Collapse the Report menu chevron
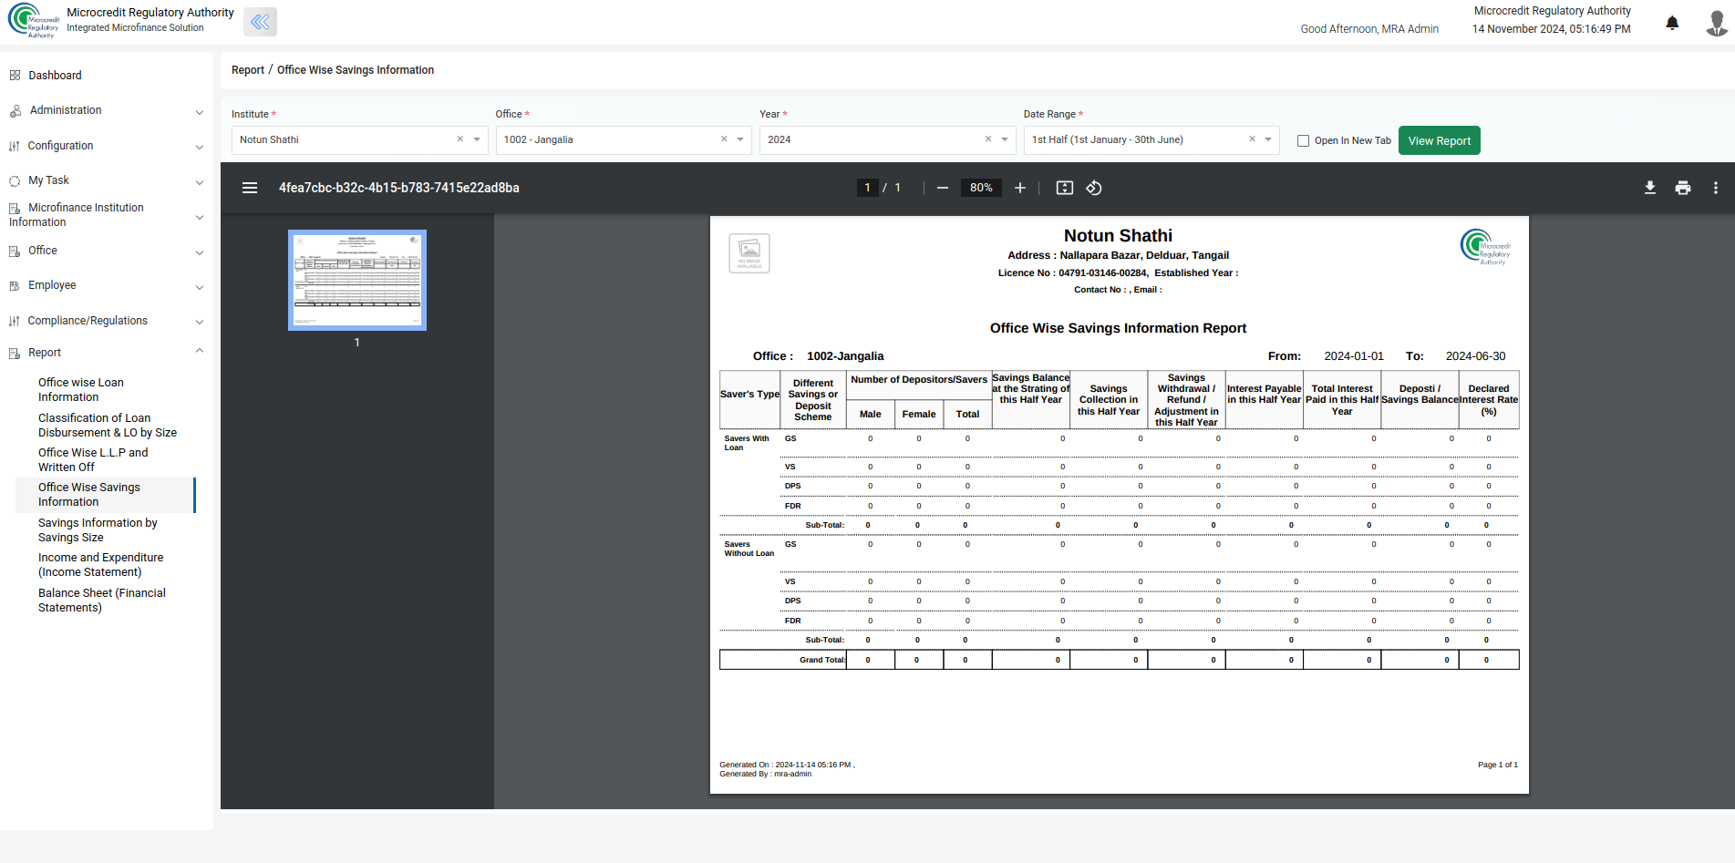 click(x=200, y=351)
